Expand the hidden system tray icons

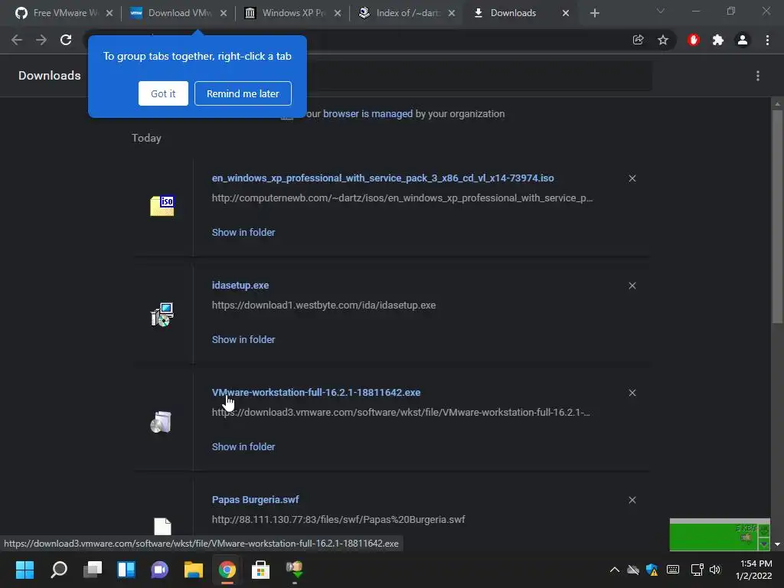point(615,570)
